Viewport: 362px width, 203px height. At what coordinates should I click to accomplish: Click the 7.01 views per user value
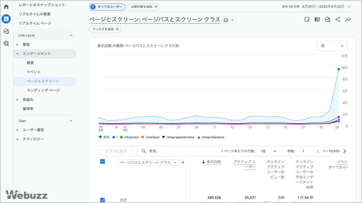pos(281,197)
